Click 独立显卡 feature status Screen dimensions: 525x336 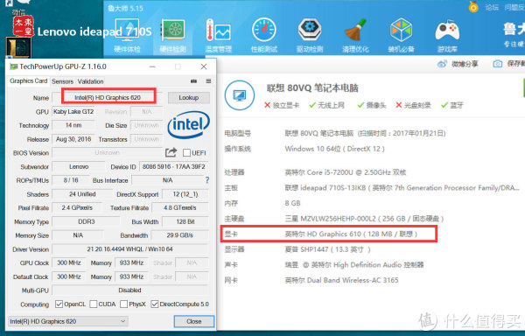(282, 105)
